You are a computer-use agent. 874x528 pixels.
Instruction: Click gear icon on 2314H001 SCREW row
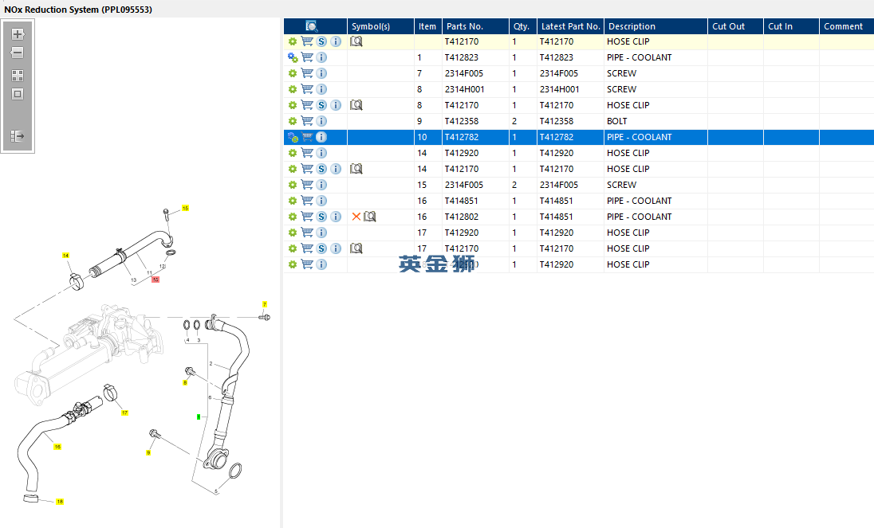coord(293,89)
